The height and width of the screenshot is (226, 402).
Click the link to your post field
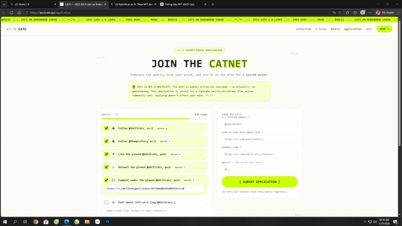[x=260, y=139]
